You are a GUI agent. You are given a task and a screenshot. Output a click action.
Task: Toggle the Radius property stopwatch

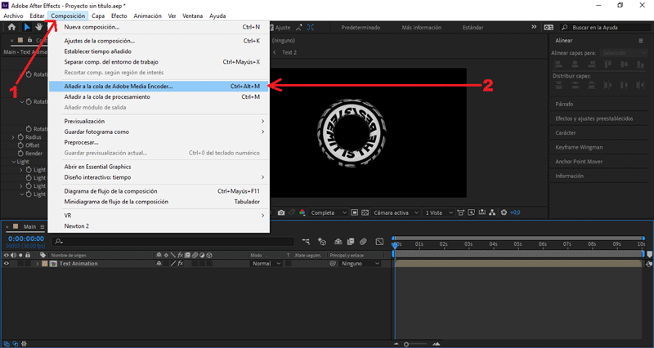20,137
